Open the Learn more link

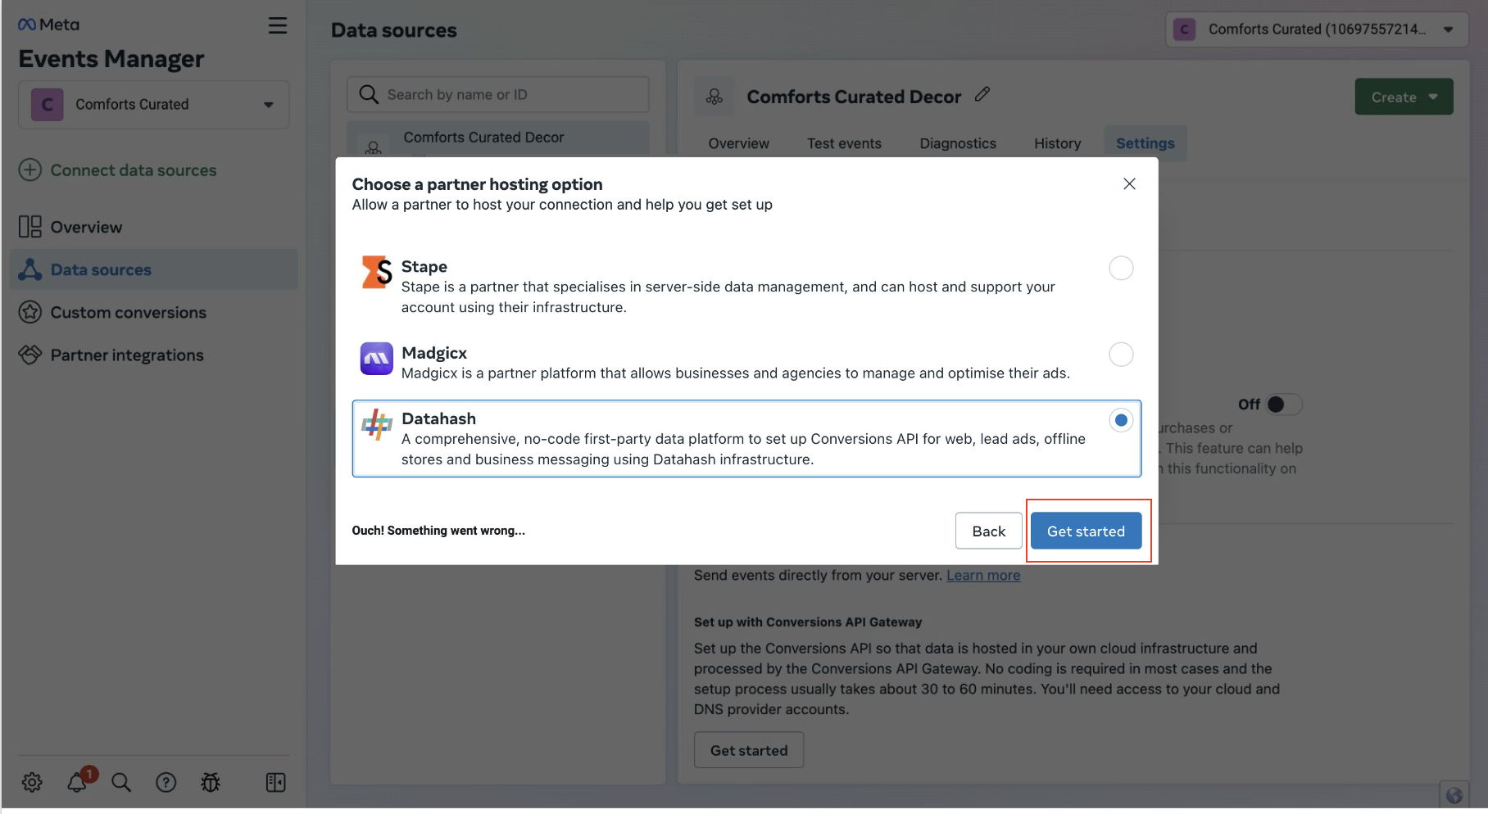point(983,575)
